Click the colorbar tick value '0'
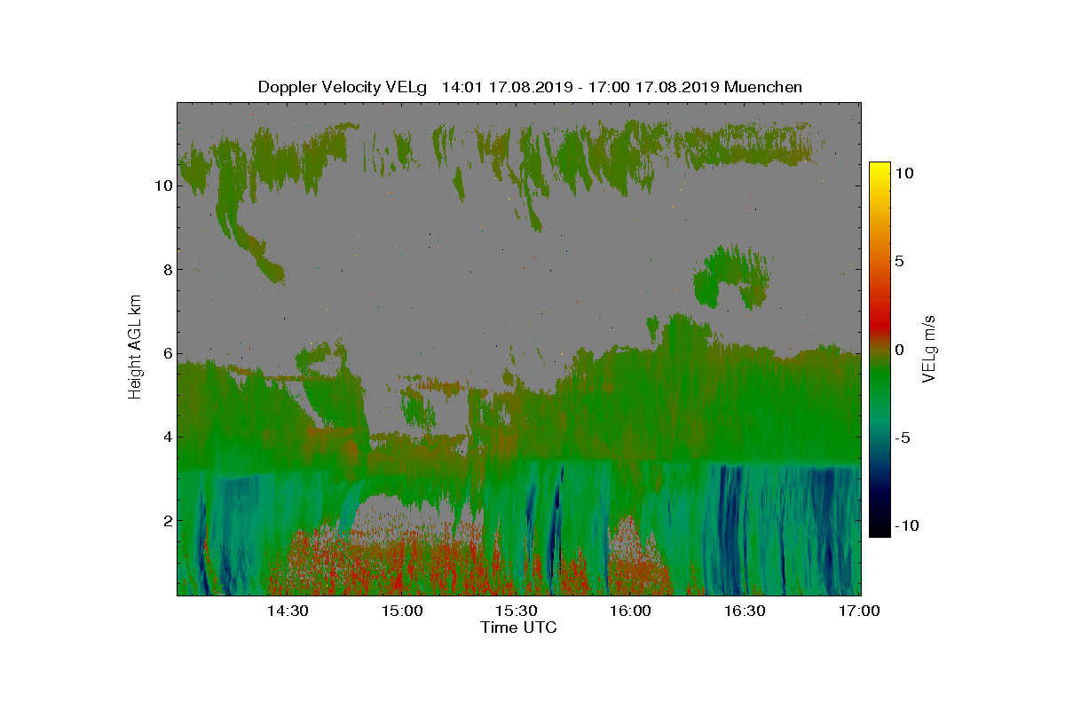 [x=899, y=349]
